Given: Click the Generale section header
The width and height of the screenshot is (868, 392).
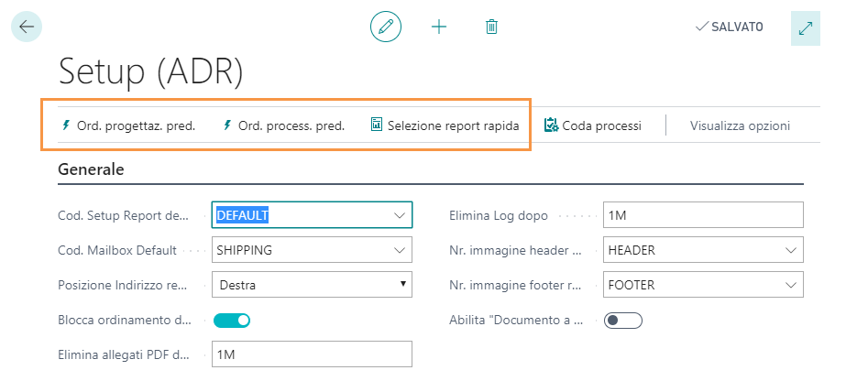Looking at the screenshot, I should click(x=91, y=169).
